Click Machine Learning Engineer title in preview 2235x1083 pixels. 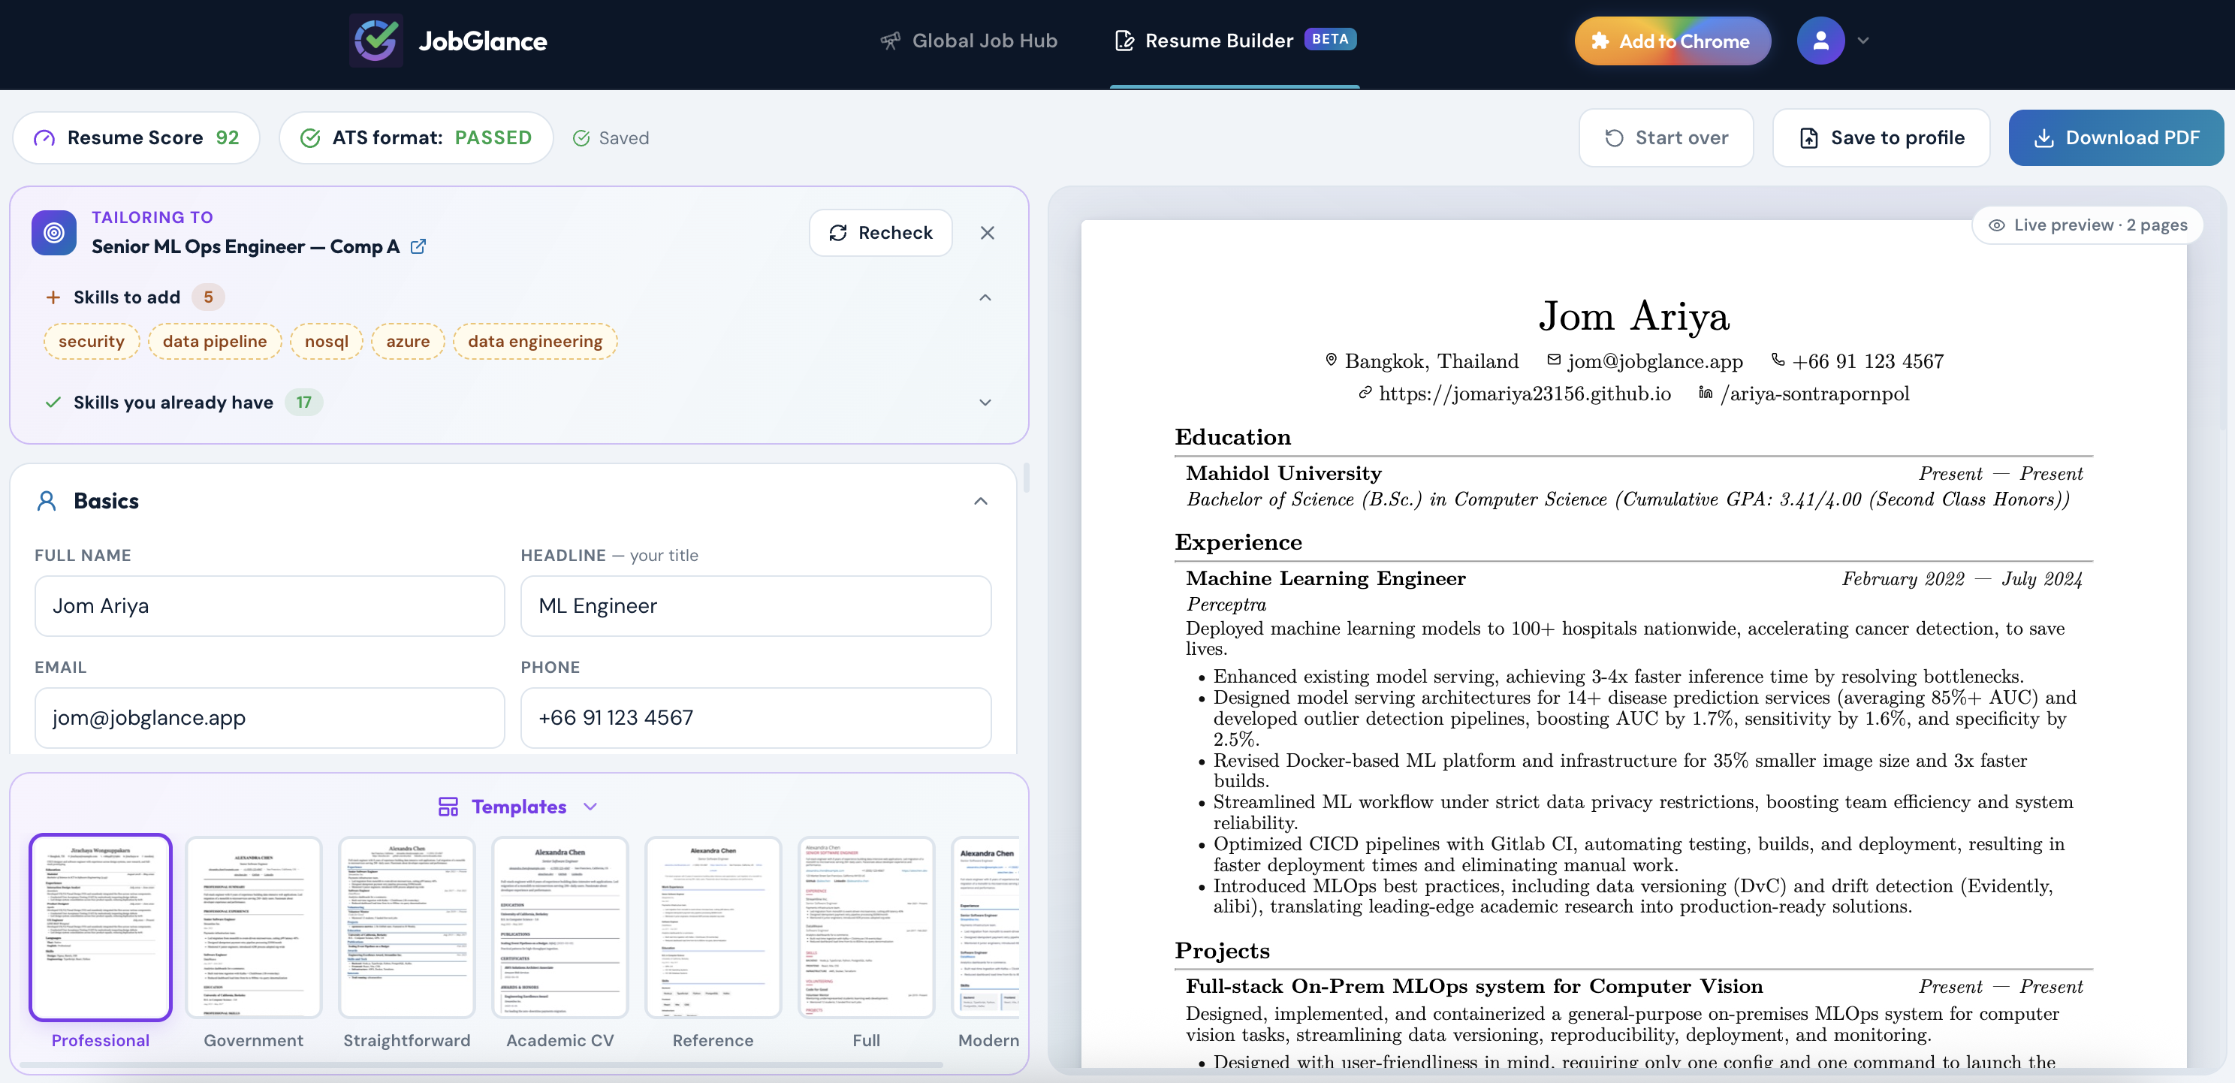[1326, 578]
